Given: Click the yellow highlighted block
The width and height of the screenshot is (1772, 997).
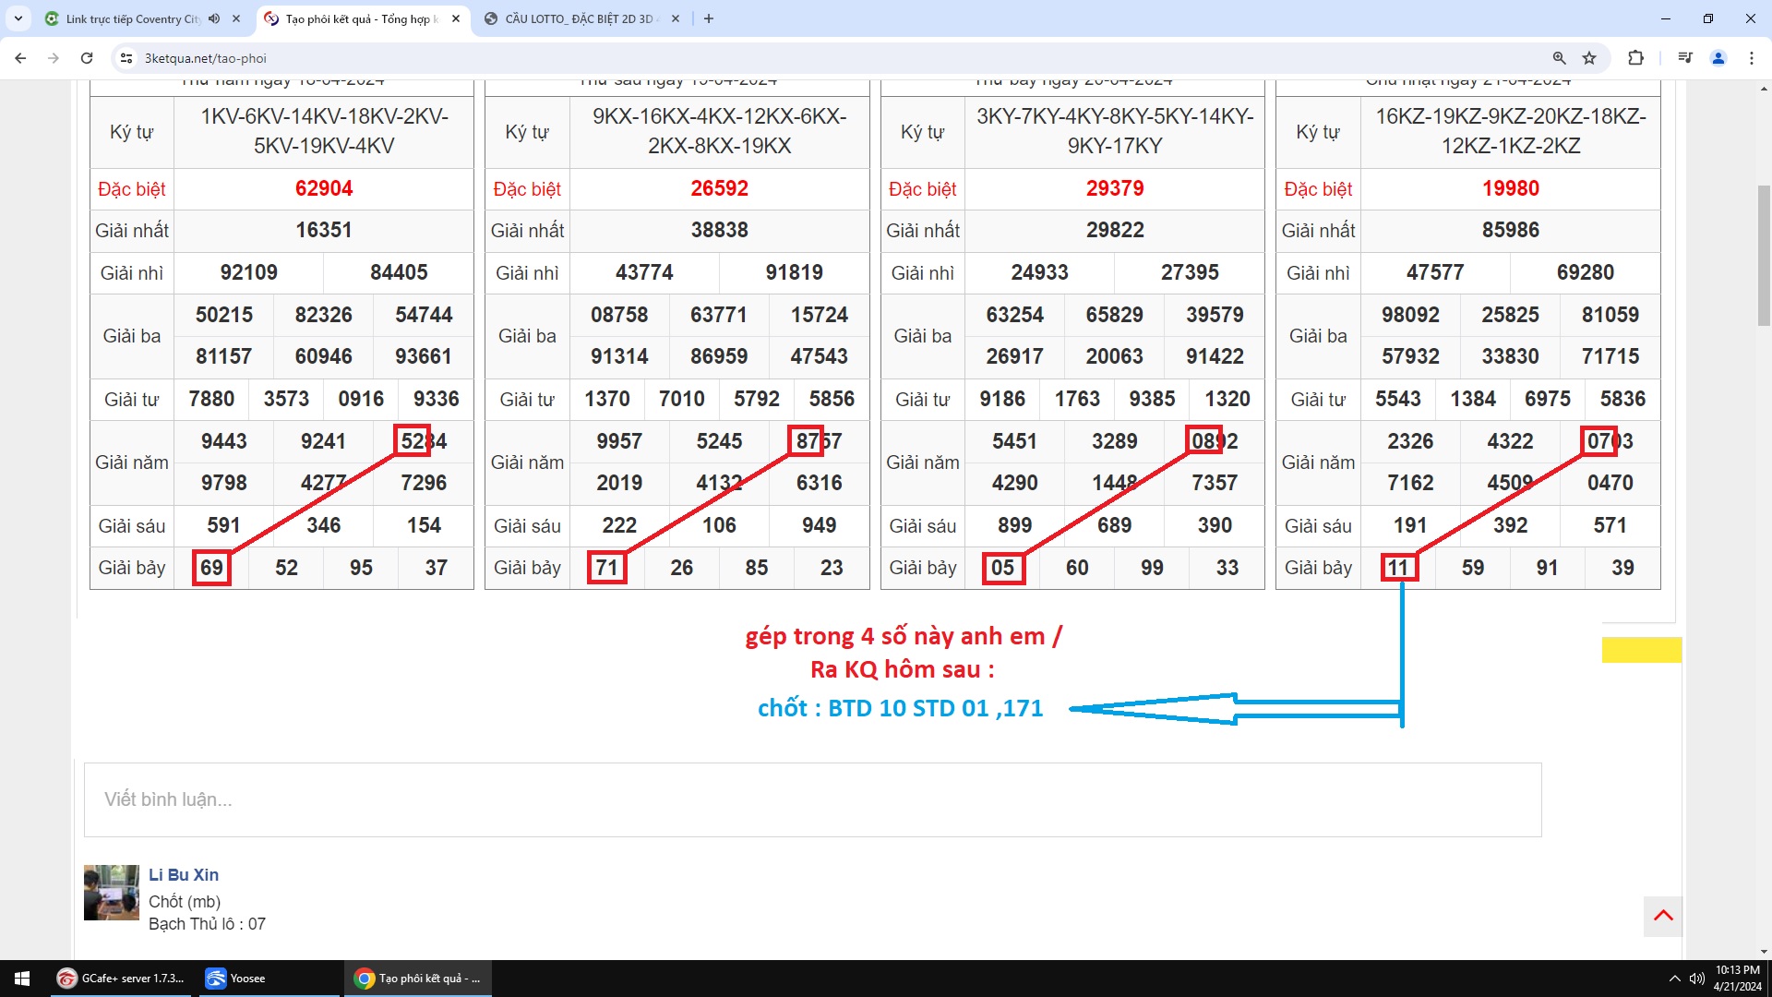Looking at the screenshot, I should (x=1641, y=650).
